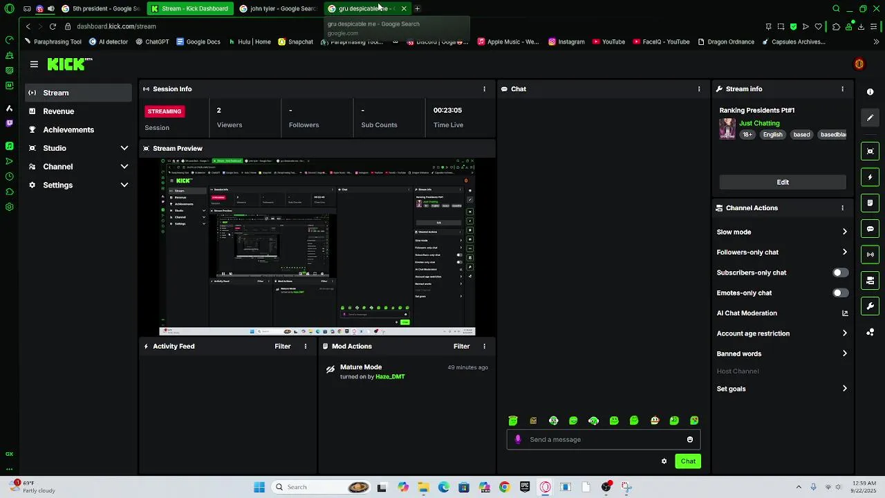Open Set goals options

click(782, 389)
